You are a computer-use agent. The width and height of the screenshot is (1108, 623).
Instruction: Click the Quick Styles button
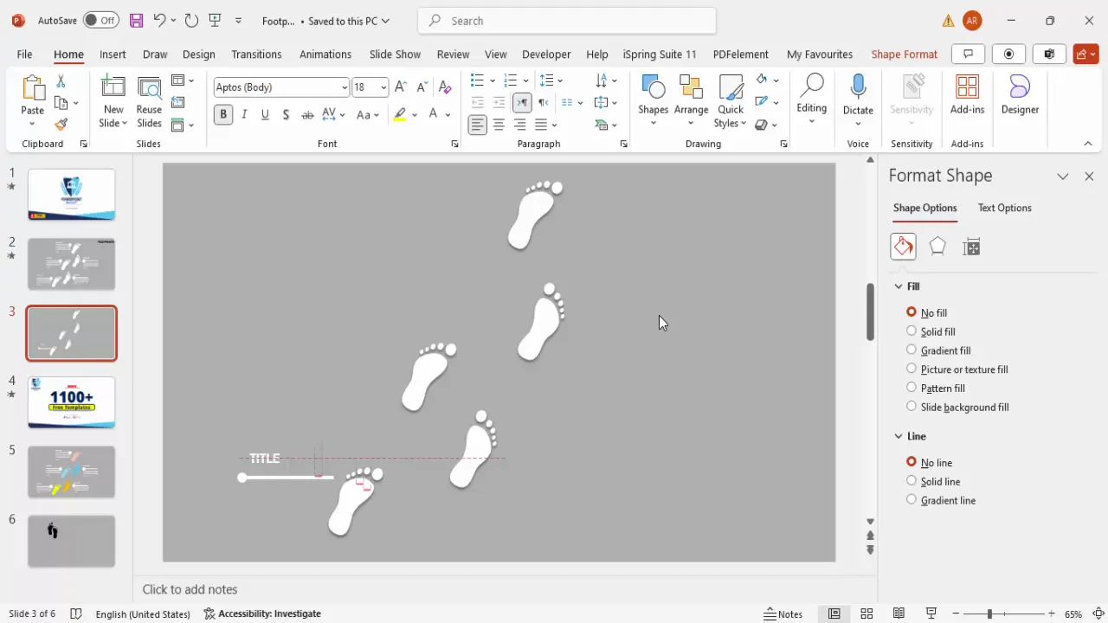point(731,100)
